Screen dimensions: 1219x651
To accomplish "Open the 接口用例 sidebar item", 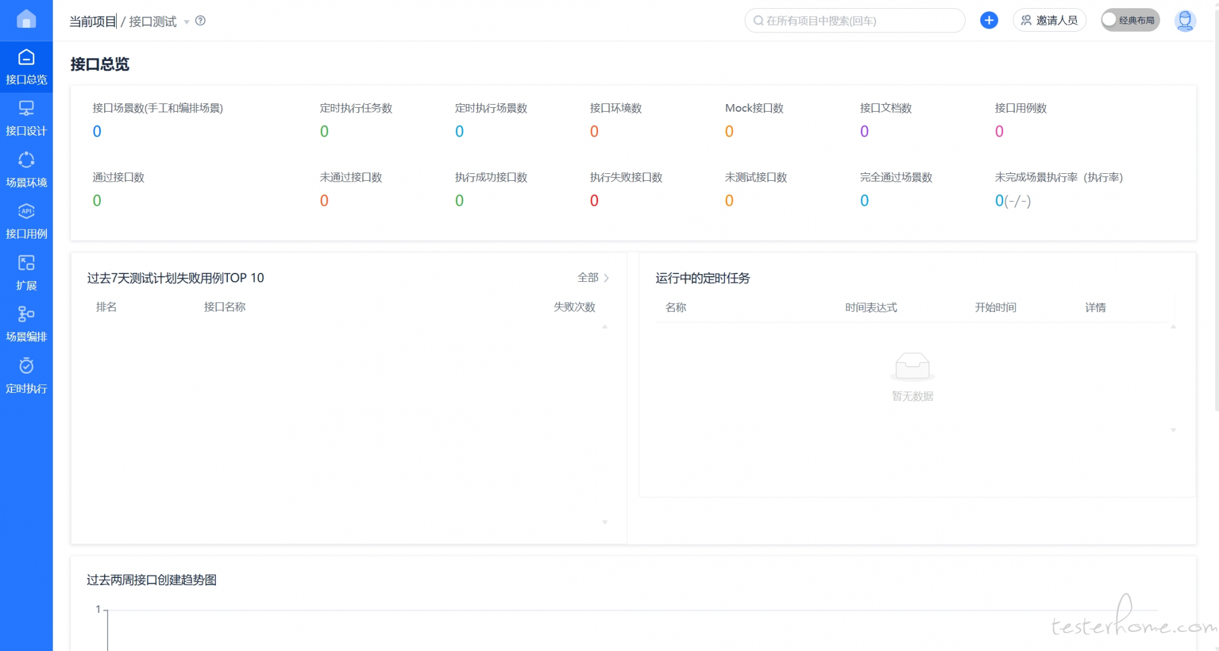I will coord(26,221).
